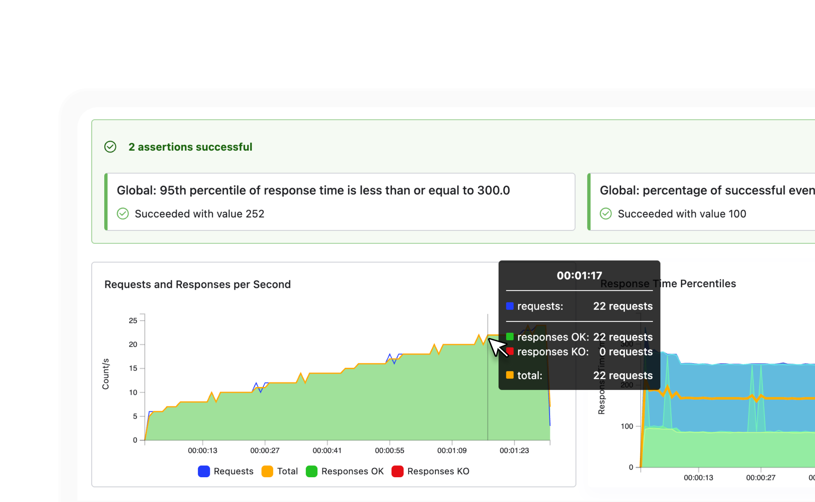
Task: Click the 'Total' legend label
Action: [x=287, y=471]
